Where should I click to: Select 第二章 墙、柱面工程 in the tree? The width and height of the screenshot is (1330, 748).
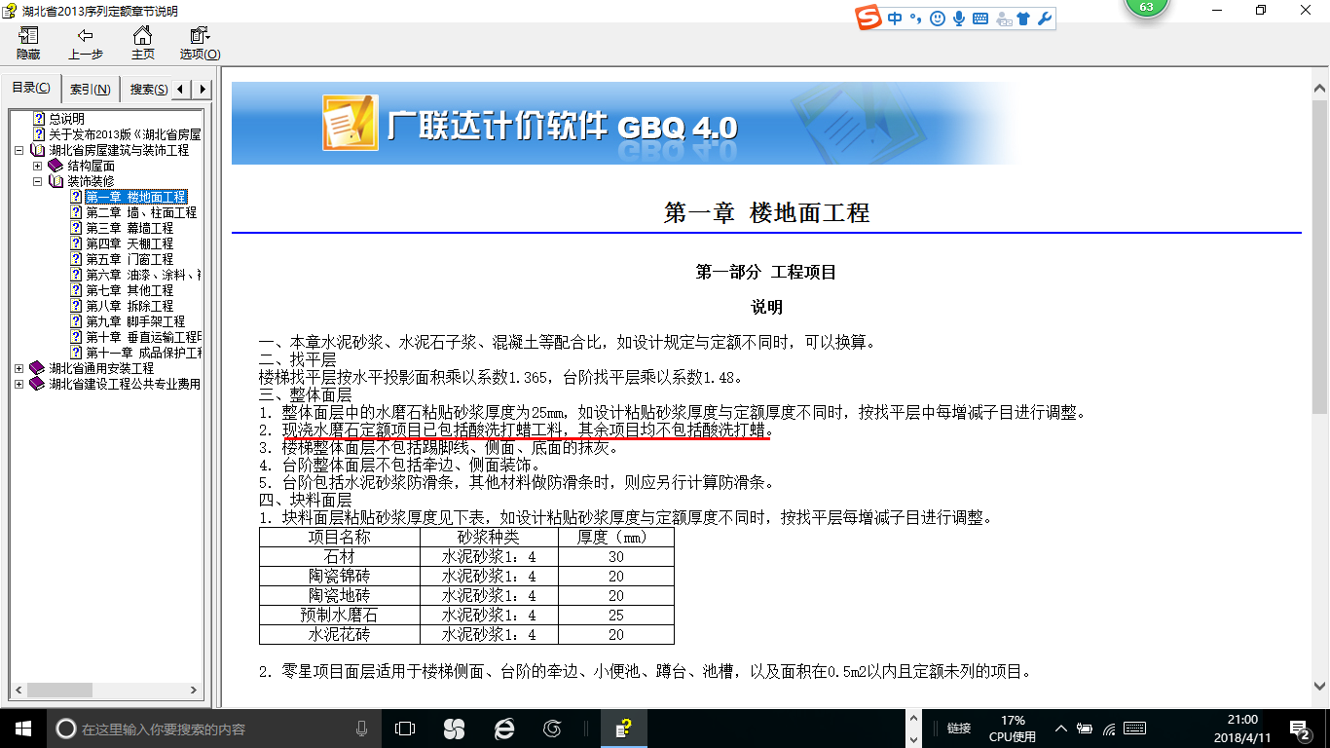(141, 212)
